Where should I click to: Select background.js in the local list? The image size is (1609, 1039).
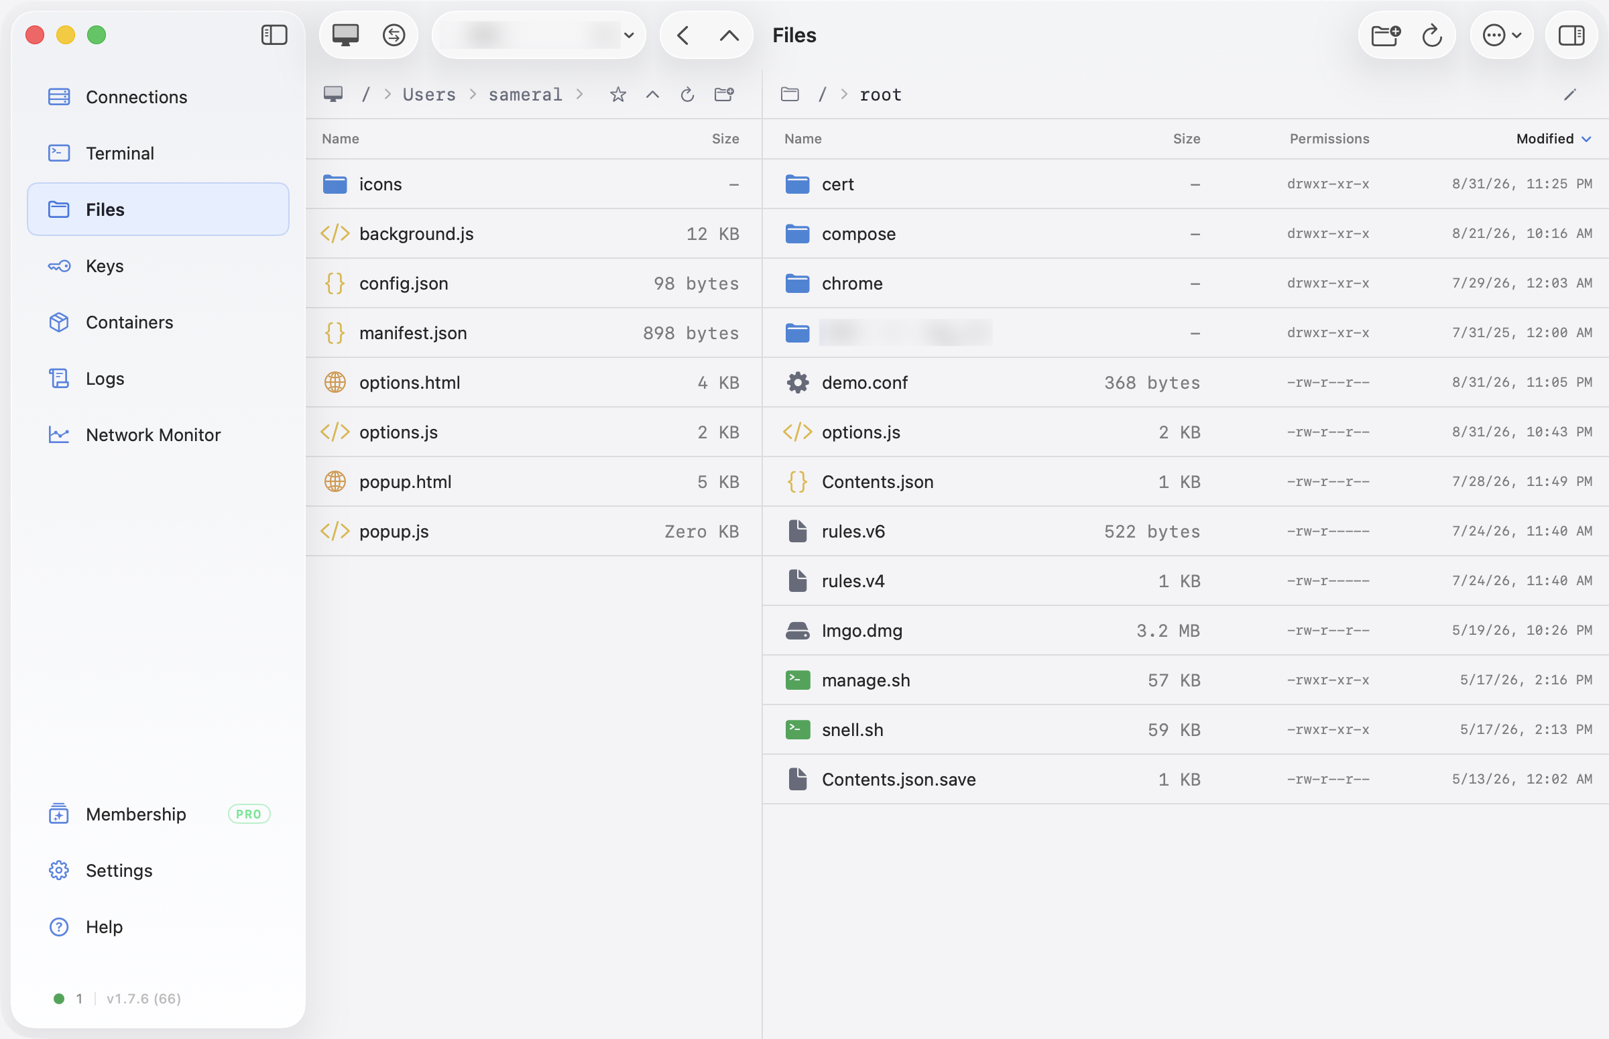(x=534, y=233)
